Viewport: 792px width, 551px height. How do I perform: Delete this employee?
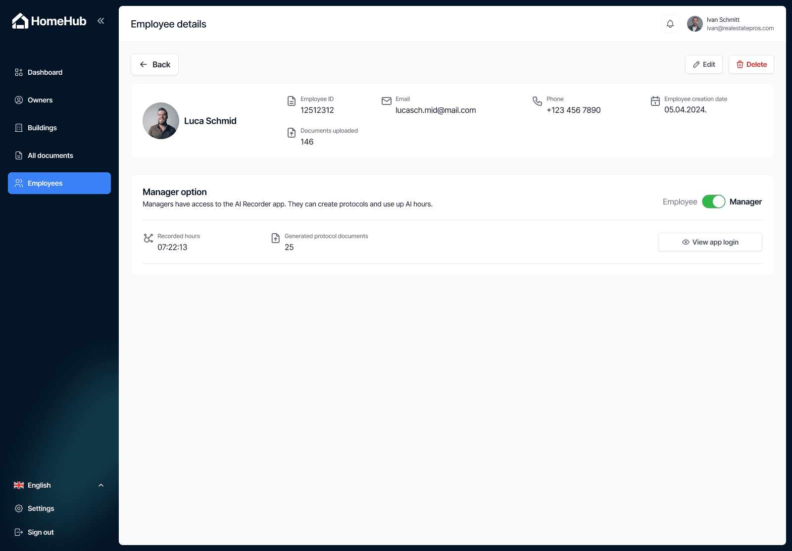pyautogui.click(x=751, y=64)
